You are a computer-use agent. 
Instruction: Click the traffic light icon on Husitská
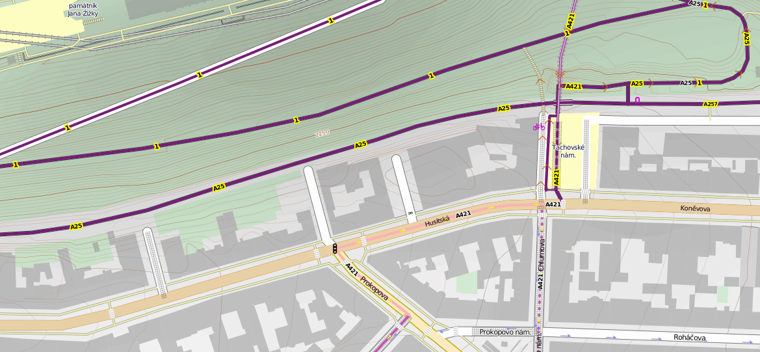coord(335,248)
